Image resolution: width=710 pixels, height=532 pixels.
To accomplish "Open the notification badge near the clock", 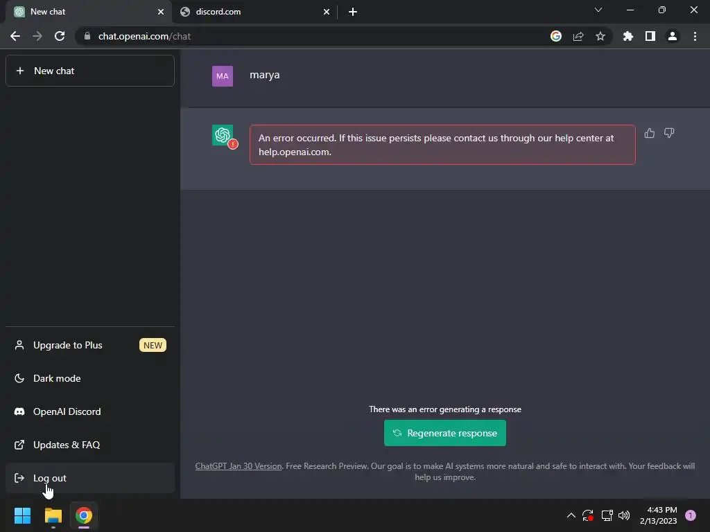I will coord(691,515).
